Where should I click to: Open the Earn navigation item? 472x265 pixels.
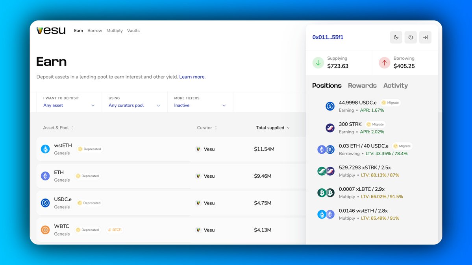(78, 31)
